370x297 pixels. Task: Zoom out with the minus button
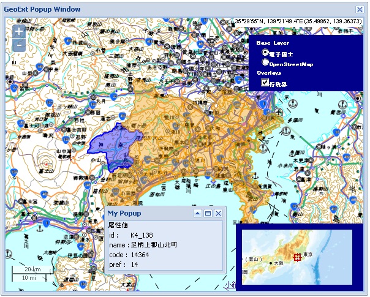point(19,45)
